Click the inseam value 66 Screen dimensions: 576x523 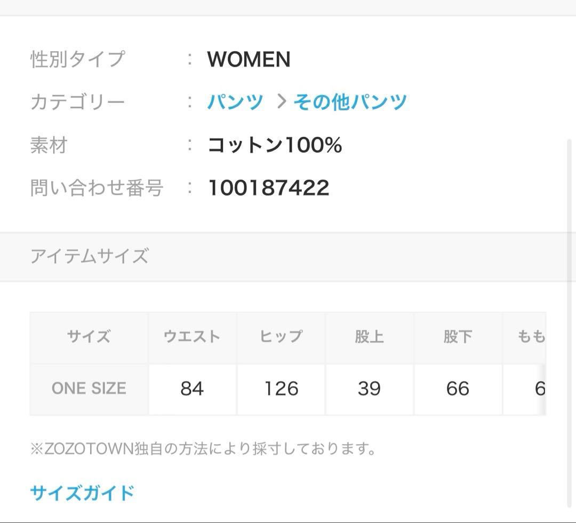pos(458,389)
